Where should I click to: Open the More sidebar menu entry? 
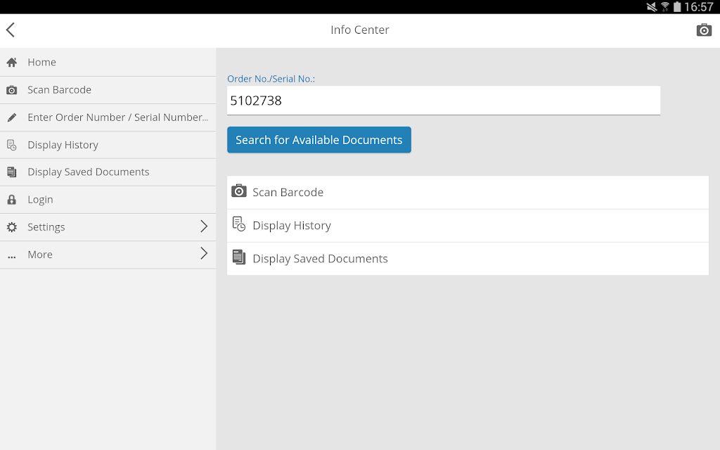(108, 255)
